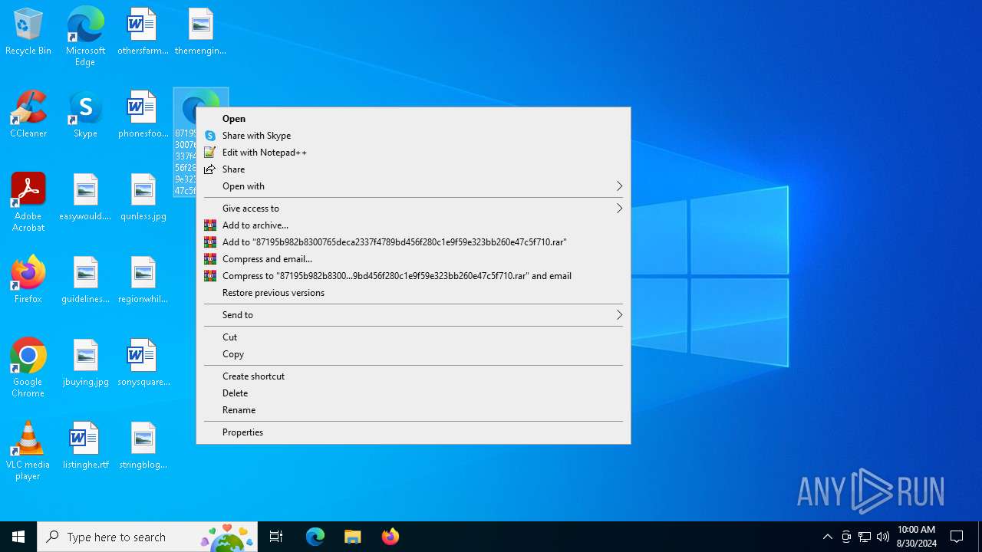Select the guidelines image file icon

pos(85,281)
